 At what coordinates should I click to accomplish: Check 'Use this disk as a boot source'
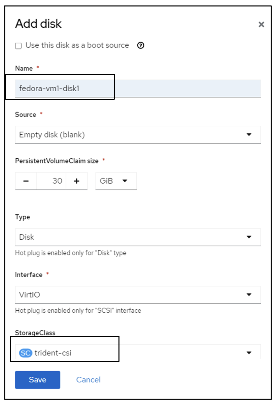click(18, 45)
